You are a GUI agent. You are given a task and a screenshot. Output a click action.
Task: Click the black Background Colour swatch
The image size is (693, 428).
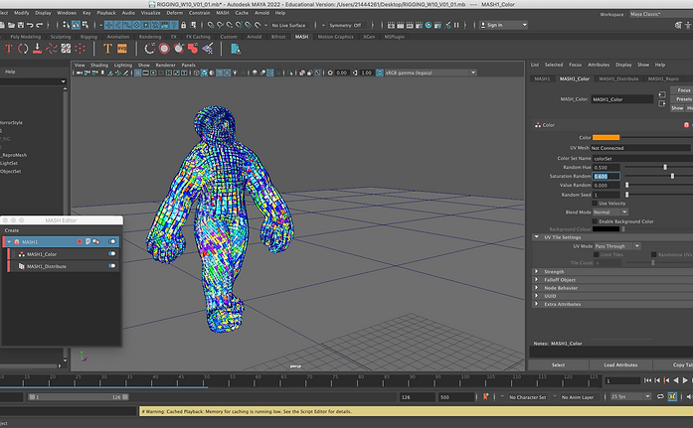pos(606,229)
